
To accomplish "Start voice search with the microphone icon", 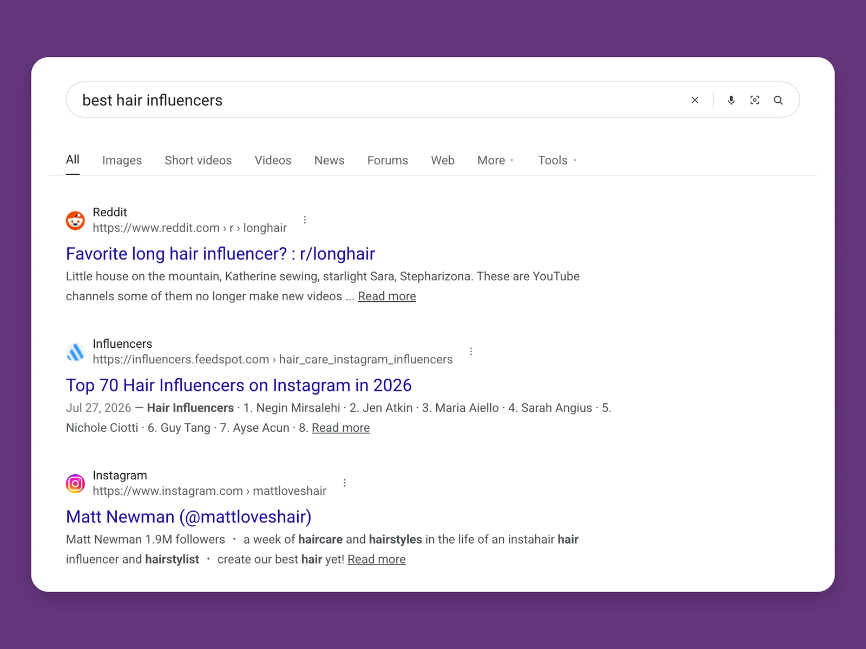I will (731, 100).
